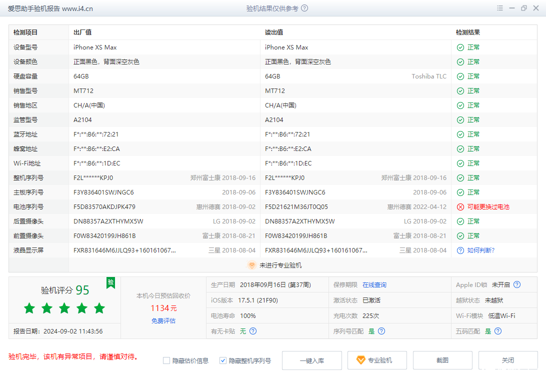The height and width of the screenshot is (378, 546).
Task: Click the 验机评分 95 score
Action: (x=65, y=290)
